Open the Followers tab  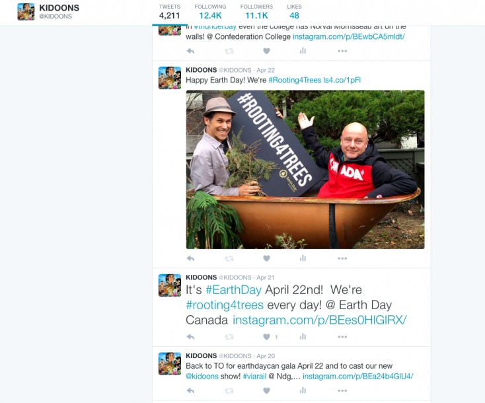[x=256, y=12]
